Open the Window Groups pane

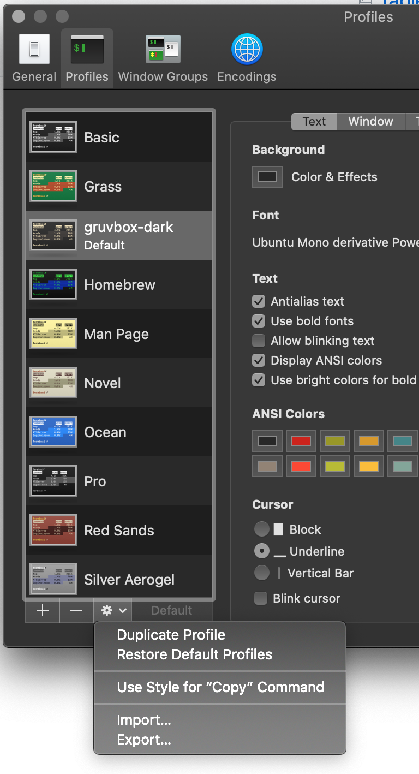coord(162,57)
